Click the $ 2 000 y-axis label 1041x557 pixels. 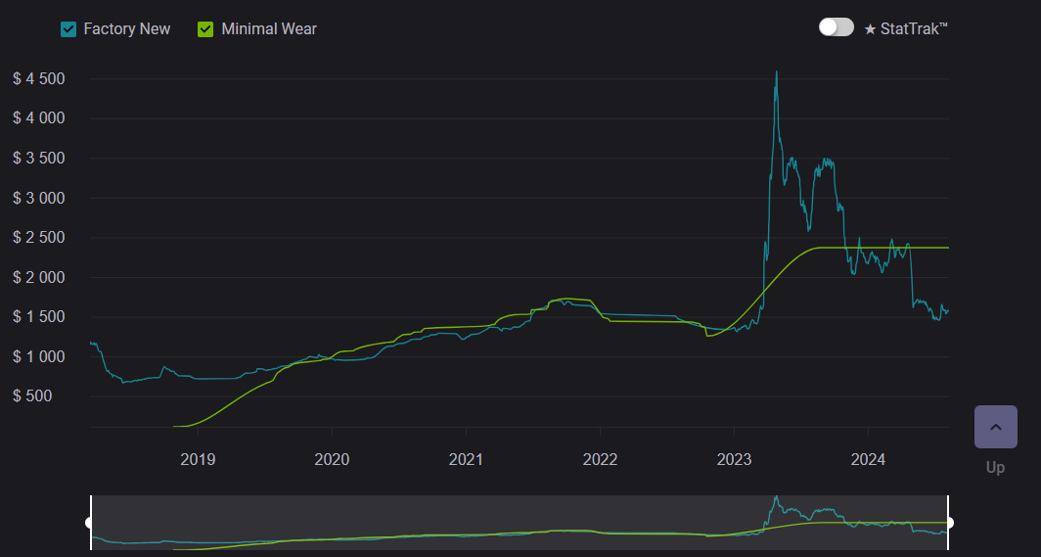pos(39,277)
